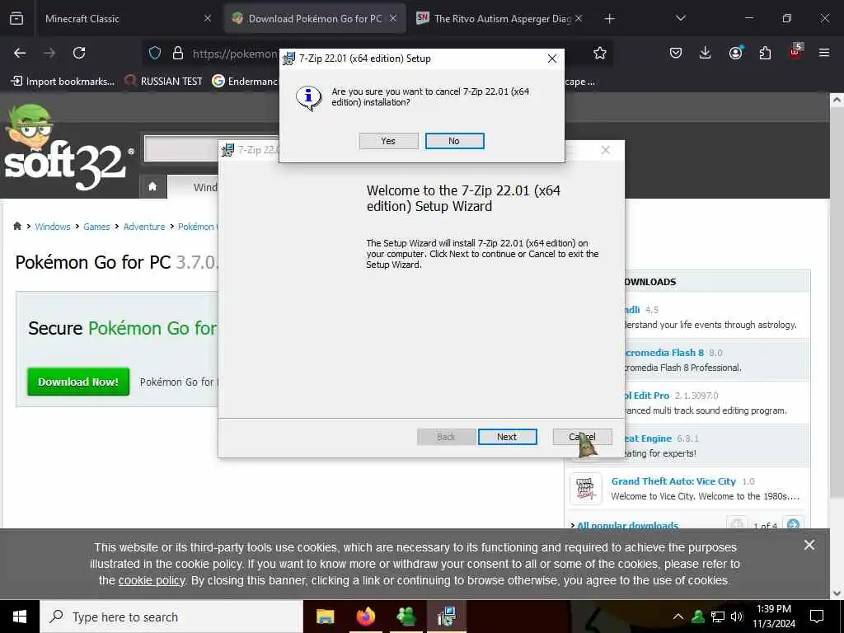Screen dimensions: 844x633
Task: Confirm cancel with the Yes button
Action: pos(389,141)
